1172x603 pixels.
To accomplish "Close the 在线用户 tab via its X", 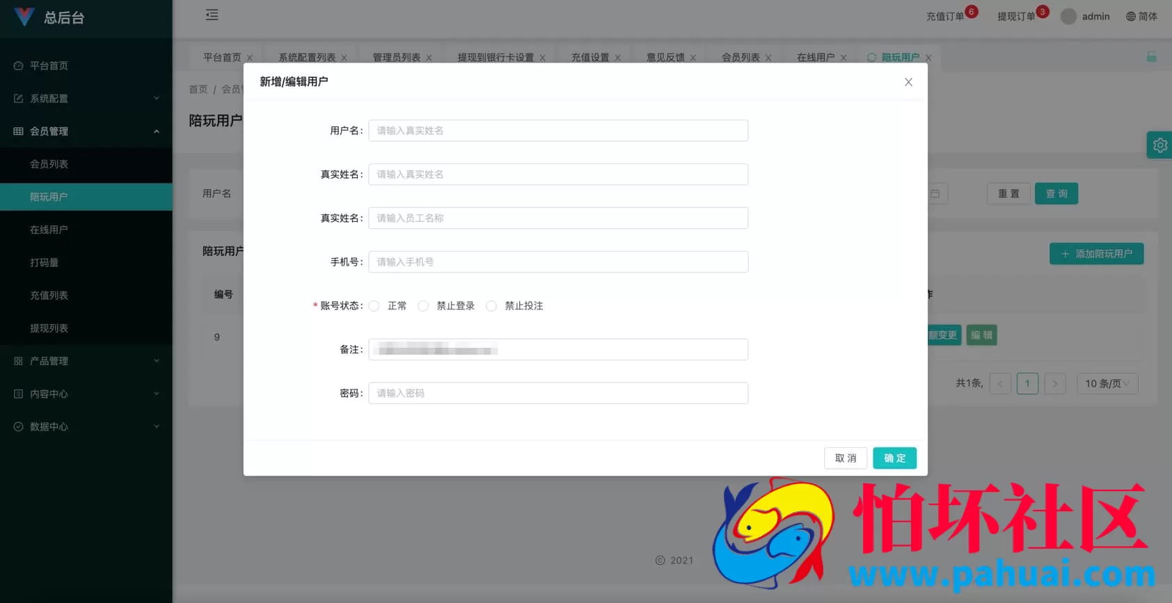I will pyautogui.click(x=844, y=58).
